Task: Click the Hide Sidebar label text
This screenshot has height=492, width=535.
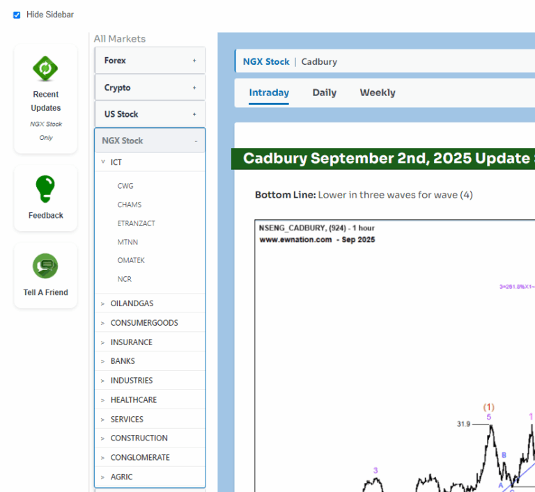Action: point(50,15)
